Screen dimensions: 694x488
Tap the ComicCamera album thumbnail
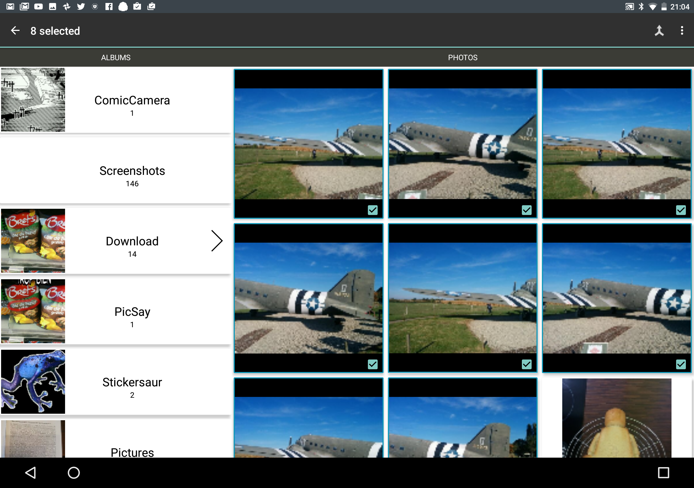click(33, 100)
